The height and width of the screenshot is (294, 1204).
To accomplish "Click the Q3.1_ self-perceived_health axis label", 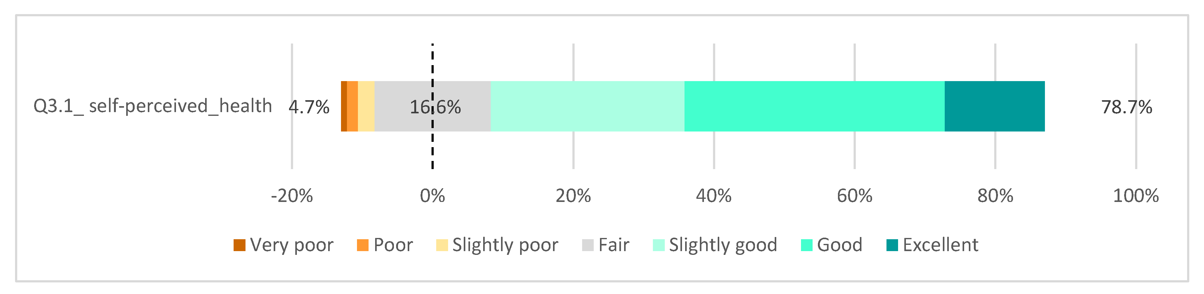I will (x=152, y=106).
